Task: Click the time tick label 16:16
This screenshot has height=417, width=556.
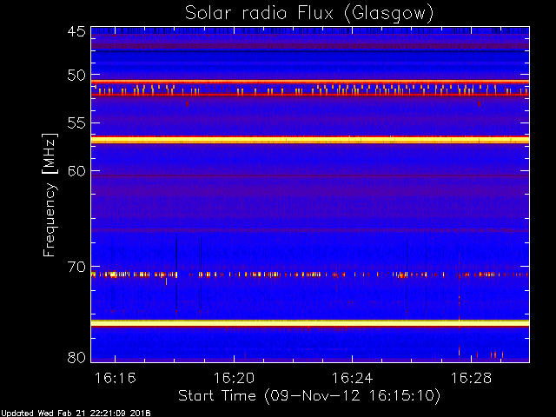Action: click(115, 378)
